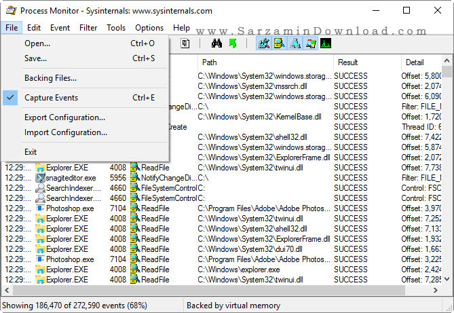
Task: Click ReadFile icon in explorer.exe path row
Action: (135, 270)
